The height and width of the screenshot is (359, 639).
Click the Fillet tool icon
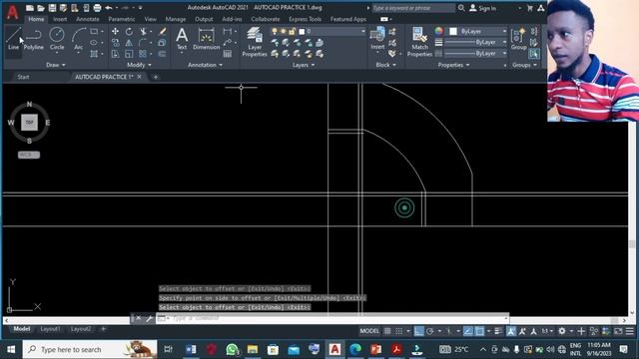[x=142, y=42]
